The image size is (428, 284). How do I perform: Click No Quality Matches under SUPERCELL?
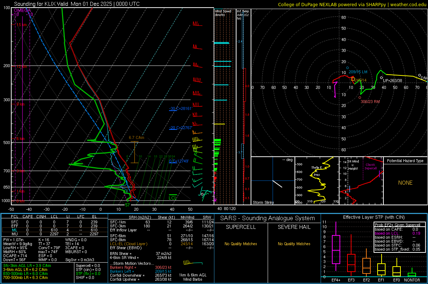(240, 244)
